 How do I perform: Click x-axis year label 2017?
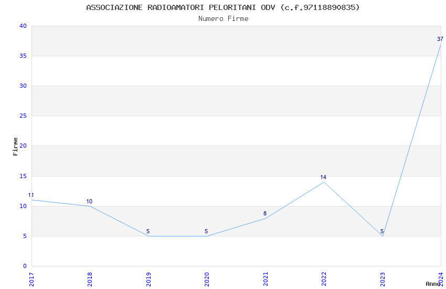click(x=31, y=280)
